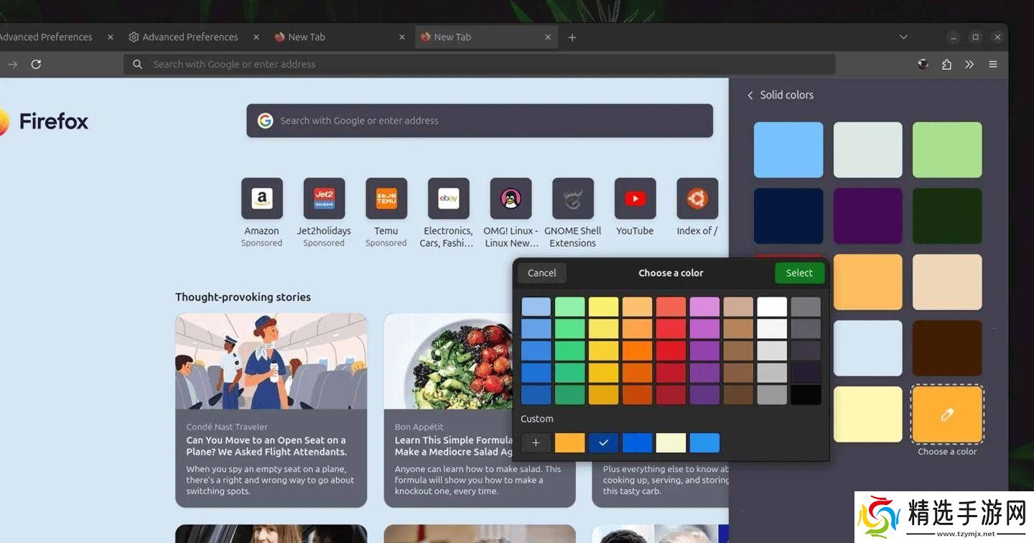Click Cancel in the color chooser
The height and width of the screenshot is (543, 1034).
point(542,273)
